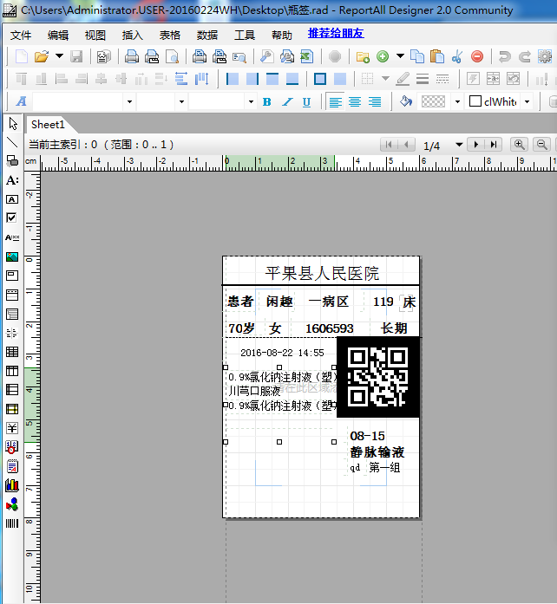Image resolution: width=557 pixels, height=604 pixels.
Task: Toggle Underline formatting
Action: coord(306,101)
